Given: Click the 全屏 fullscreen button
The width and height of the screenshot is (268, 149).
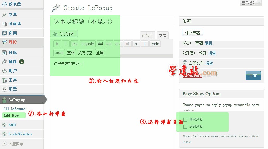Looking at the screenshot, I should pos(100,53).
